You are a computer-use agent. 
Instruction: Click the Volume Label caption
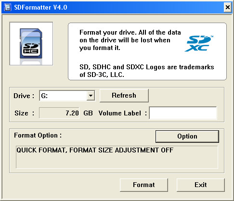(123, 113)
